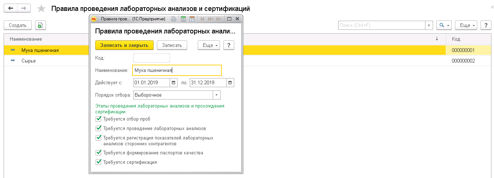Viewport: 494px width, 178px height.
Task: Toggle Требуется формирование паспортов качества
Action: (x=98, y=153)
